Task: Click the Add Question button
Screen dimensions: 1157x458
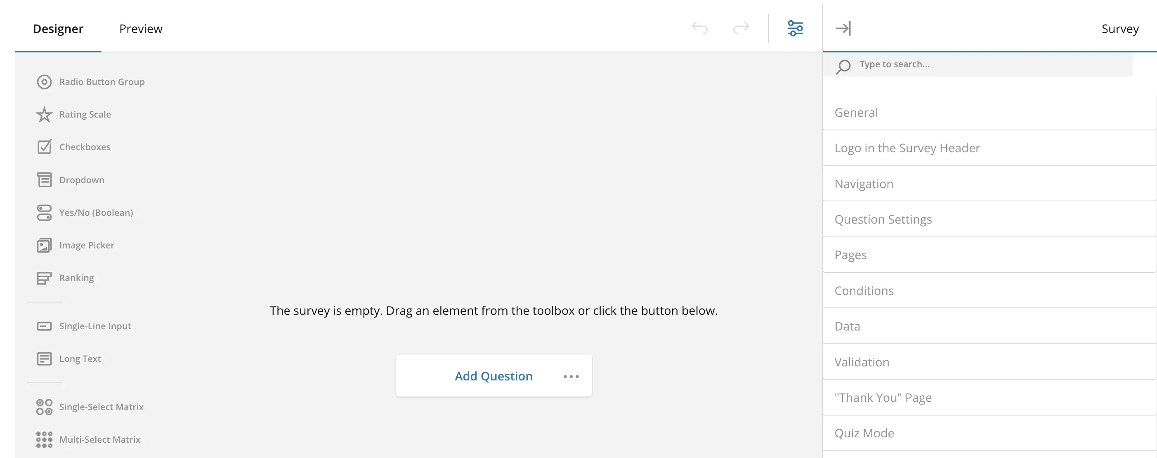Action: [x=493, y=376]
